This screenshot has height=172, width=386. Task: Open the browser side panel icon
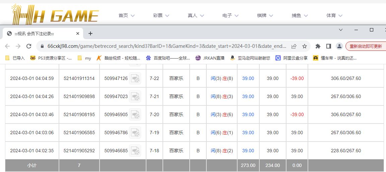tap(328, 46)
